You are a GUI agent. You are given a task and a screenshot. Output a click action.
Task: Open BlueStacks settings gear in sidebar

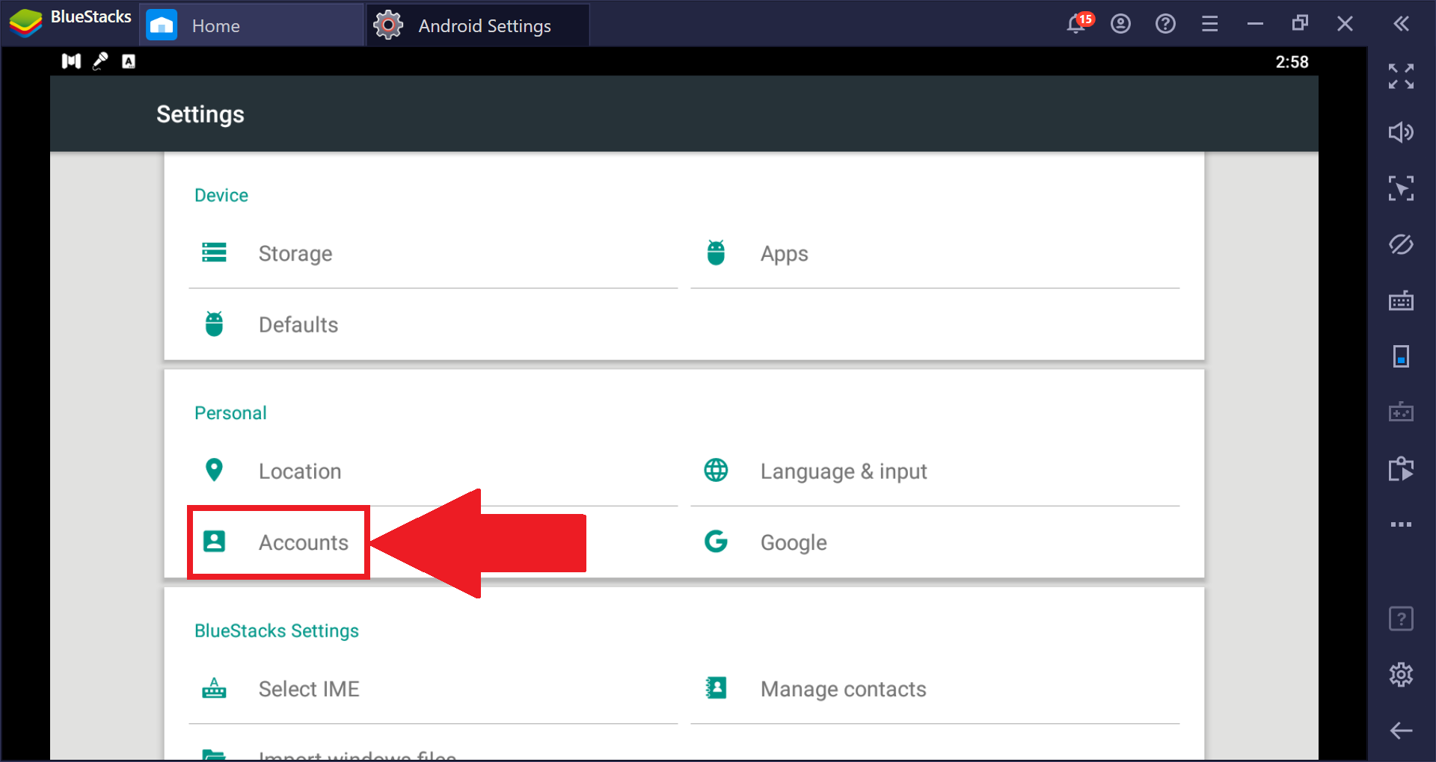click(x=1401, y=675)
